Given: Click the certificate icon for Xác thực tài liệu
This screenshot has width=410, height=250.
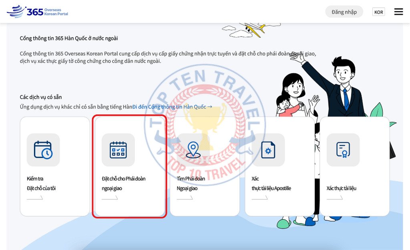Looking at the screenshot, I should tap(343, 150).
